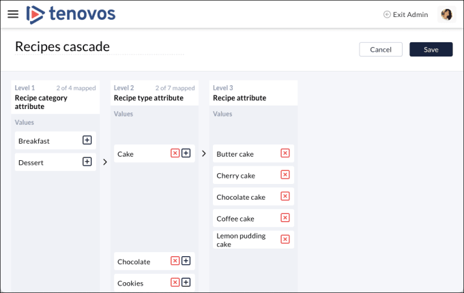Open the user avatar menu
The height and width of the screenshot is (293, 464).
pyautogui.click(x=447, y=14)
